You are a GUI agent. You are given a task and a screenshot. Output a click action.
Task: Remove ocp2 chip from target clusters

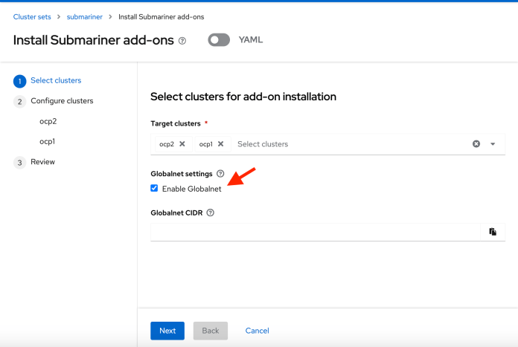click(182, 144)
